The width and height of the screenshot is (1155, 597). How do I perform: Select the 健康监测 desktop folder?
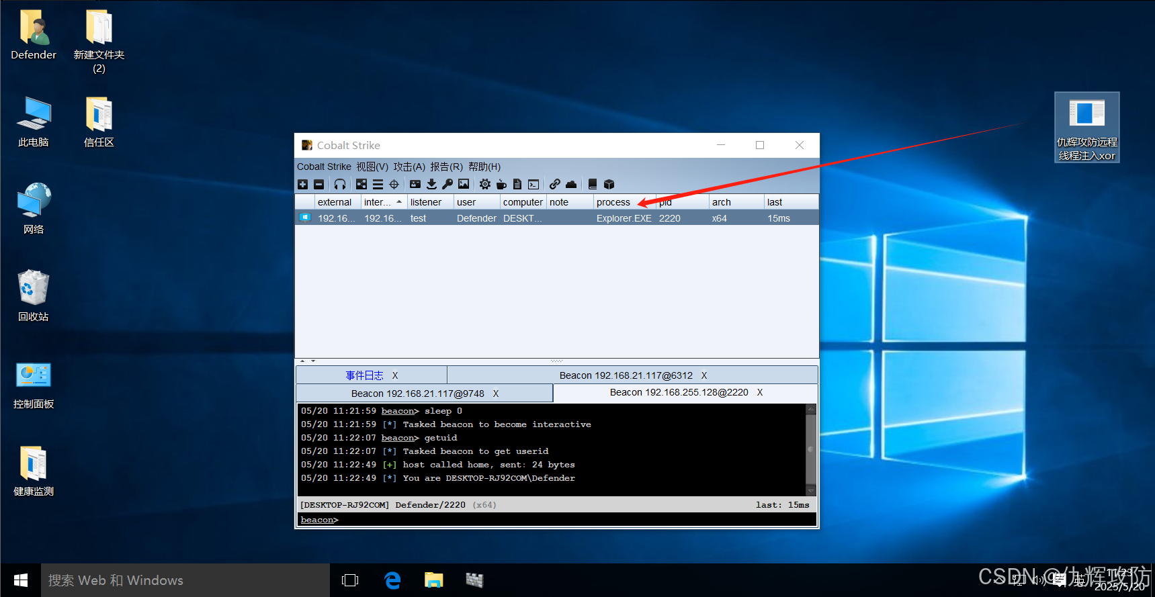pos(34,471)
